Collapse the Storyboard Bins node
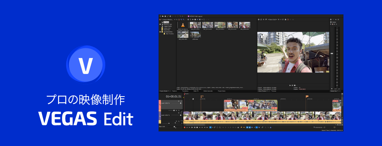This screenshot has height=146, width=382. pyautogui.click(x=160, y=32)
